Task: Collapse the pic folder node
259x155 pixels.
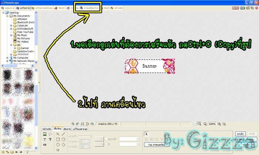Action: 11,45
